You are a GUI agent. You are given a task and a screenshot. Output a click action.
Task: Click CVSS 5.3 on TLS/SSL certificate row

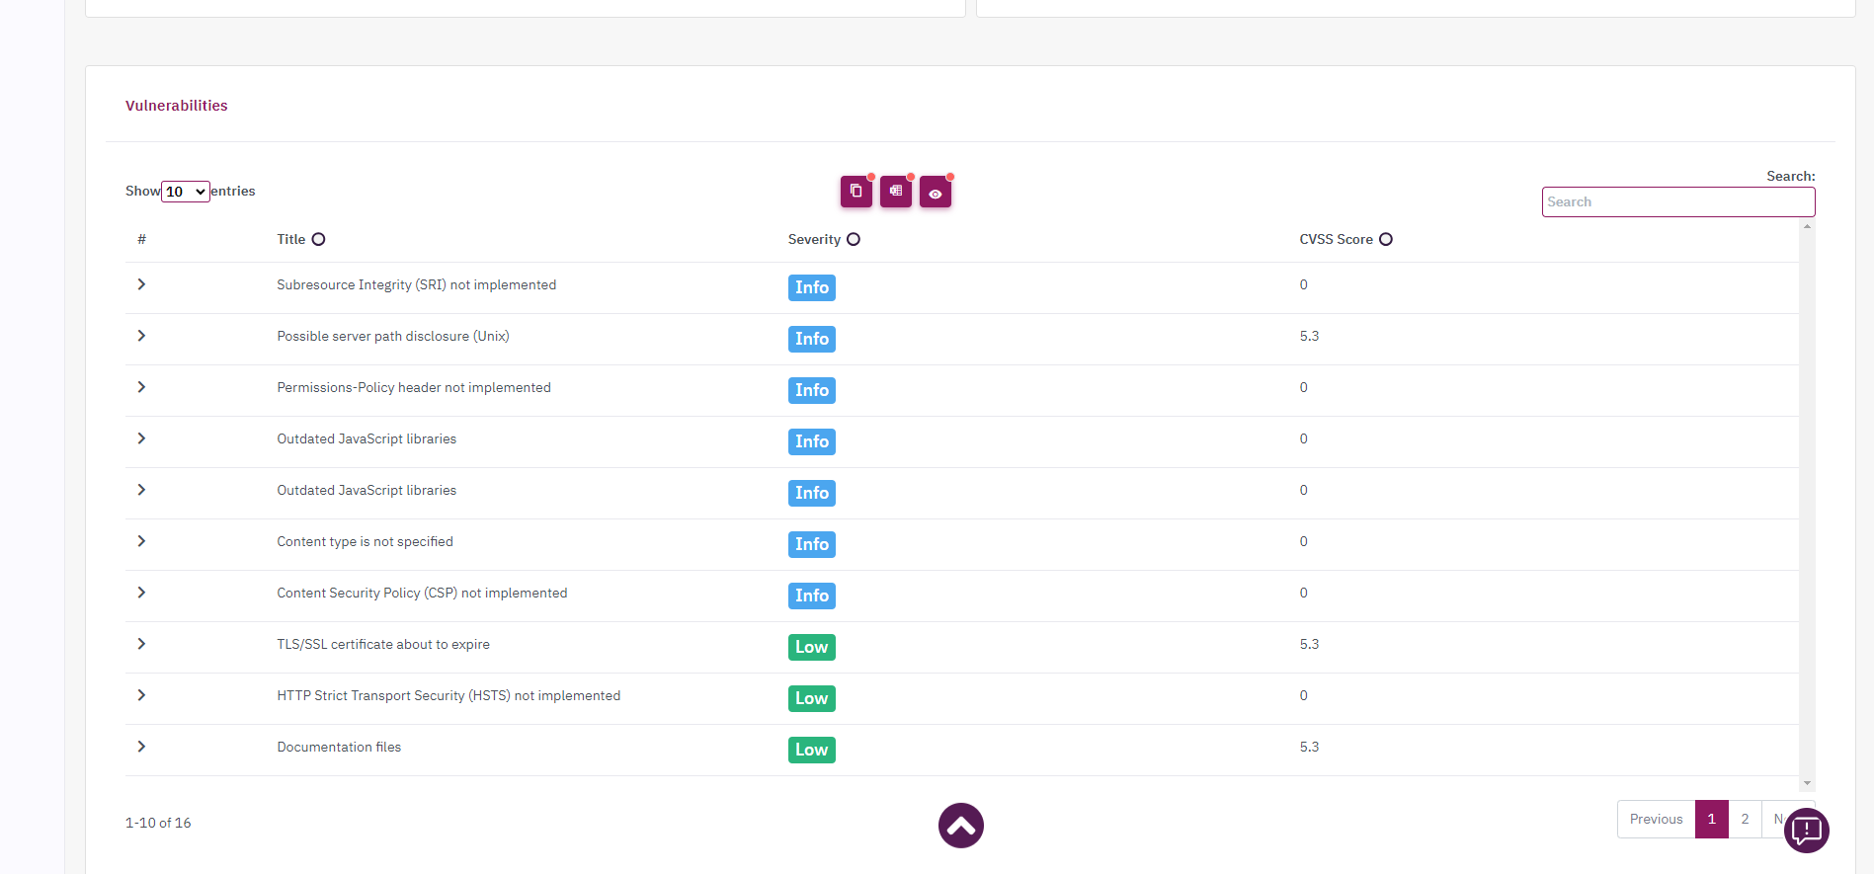1309,644
